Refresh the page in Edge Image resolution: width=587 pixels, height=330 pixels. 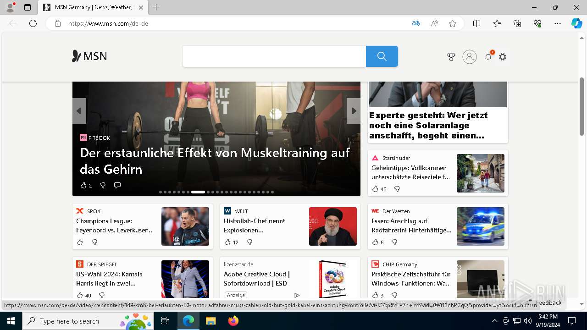[x=33, y=23]
